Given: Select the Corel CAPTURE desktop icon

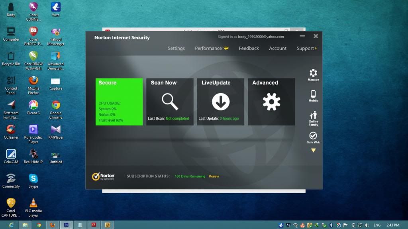Looking at the screenshot, I should [11, 207].
